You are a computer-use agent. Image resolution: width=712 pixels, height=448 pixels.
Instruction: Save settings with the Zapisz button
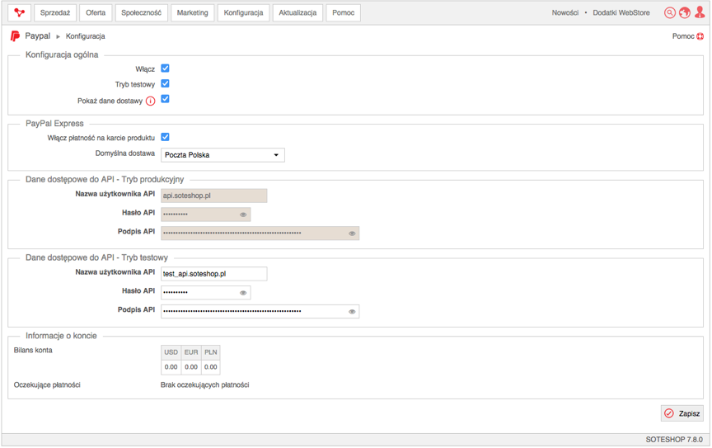pyautogui.click(x=682, y=413)
